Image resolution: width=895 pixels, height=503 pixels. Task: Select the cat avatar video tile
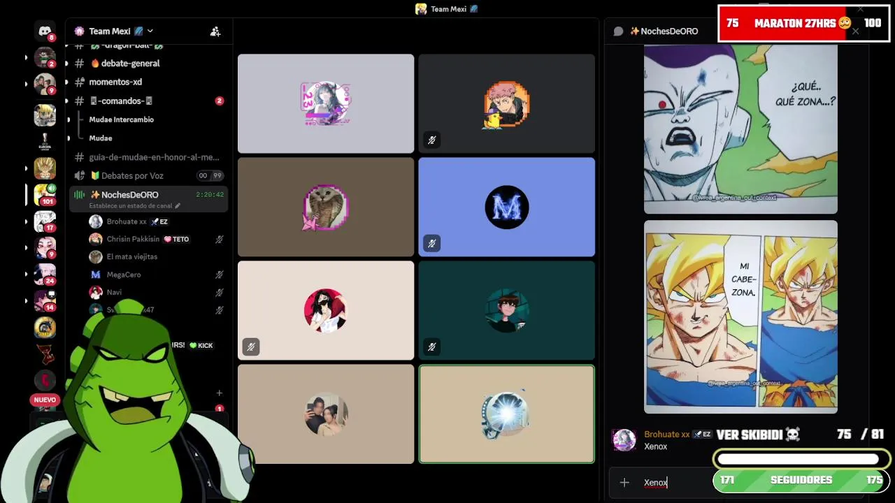(x=326, y=207)
